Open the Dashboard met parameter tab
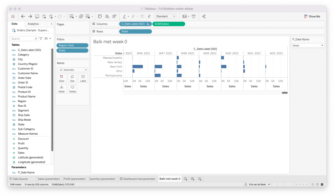Screen dimensions: 334x196 click(137, 179)
